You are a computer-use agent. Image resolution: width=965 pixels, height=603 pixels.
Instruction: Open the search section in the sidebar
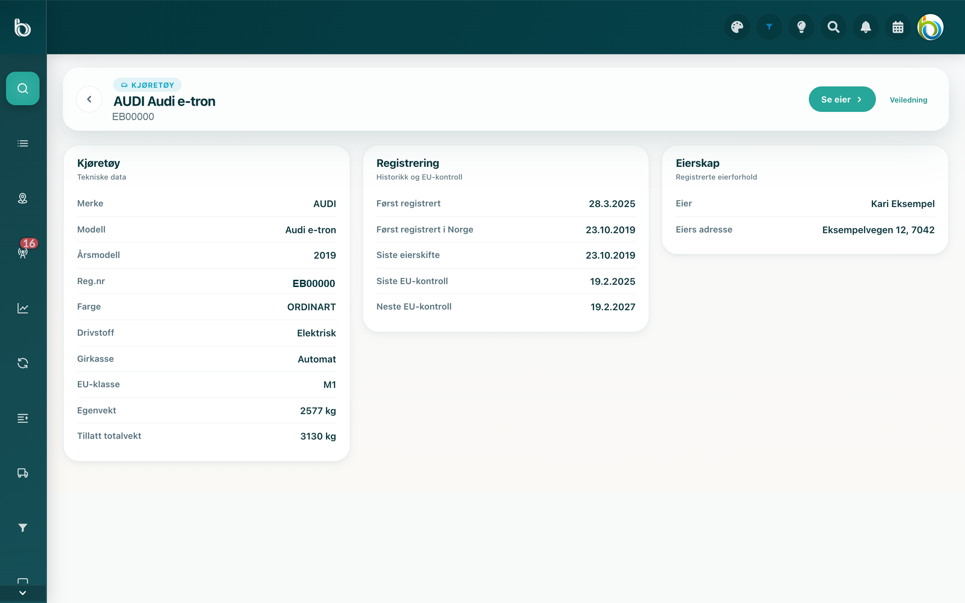(23, 88)
